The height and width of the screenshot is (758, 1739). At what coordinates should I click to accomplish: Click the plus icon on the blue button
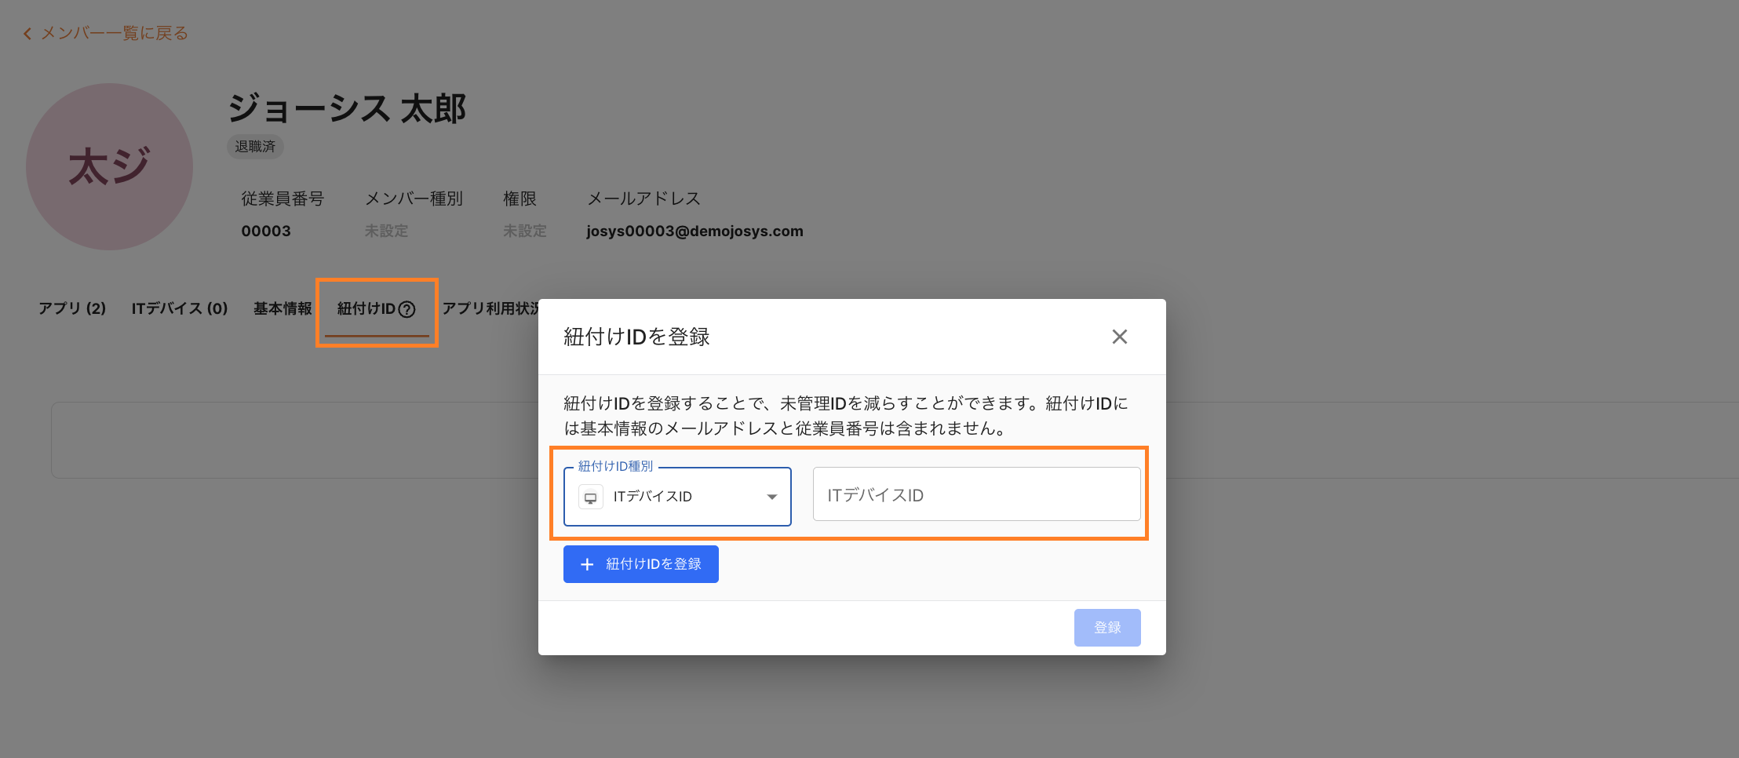pyautogui.click(x=587, y=564)
